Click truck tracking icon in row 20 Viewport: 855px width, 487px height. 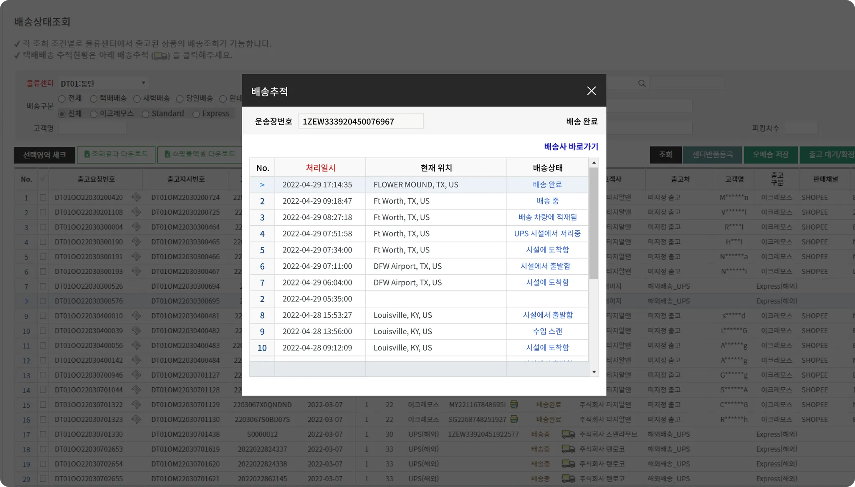(x=568, y=479)
